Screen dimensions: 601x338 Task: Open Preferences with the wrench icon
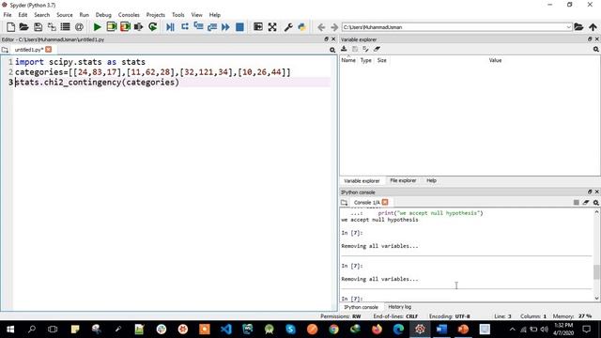tap(288, 27)
